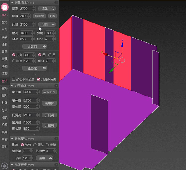Screen dimensions: 186x170
Task: Click help icon for 软包硬包 panel
Action: 56,139
